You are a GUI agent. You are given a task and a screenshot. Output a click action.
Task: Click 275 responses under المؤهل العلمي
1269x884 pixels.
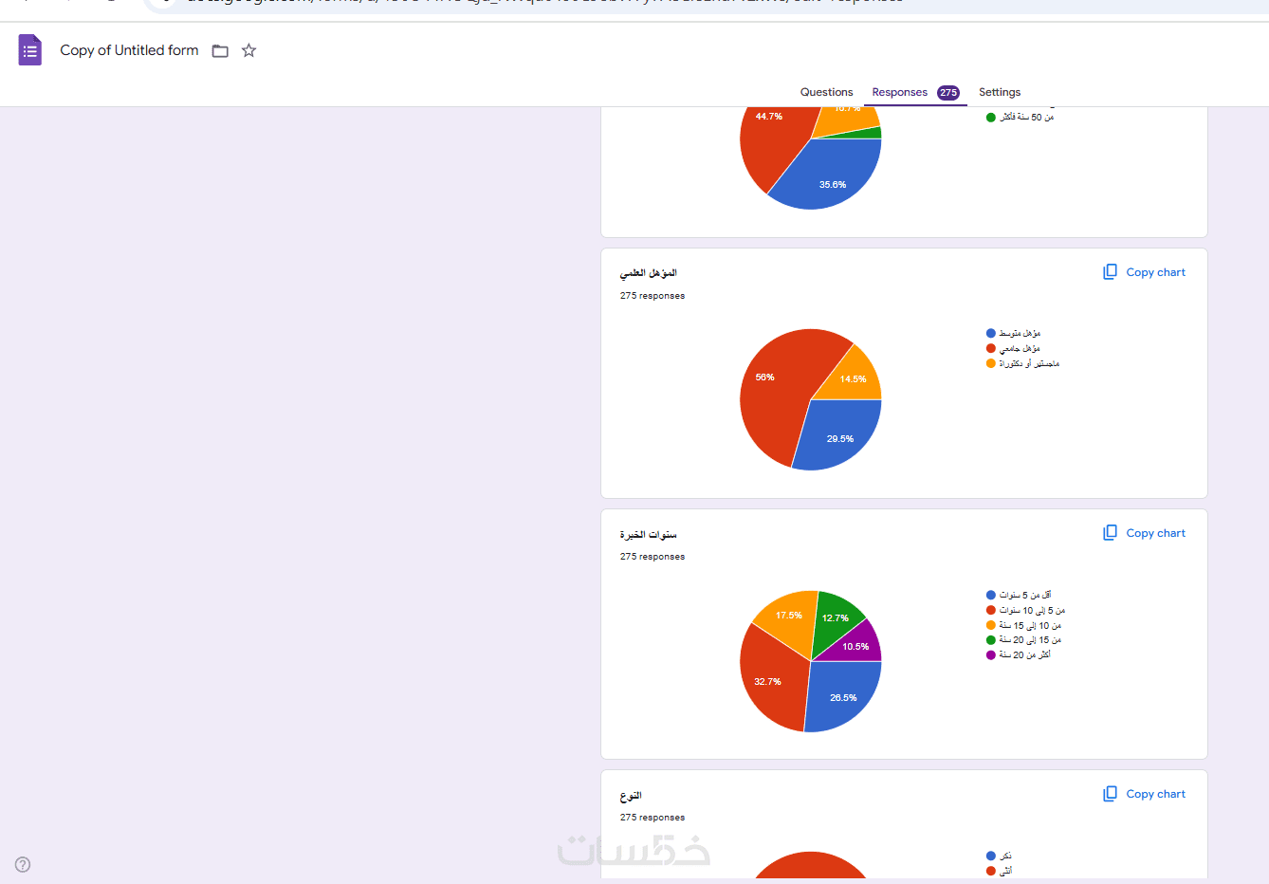653,296
